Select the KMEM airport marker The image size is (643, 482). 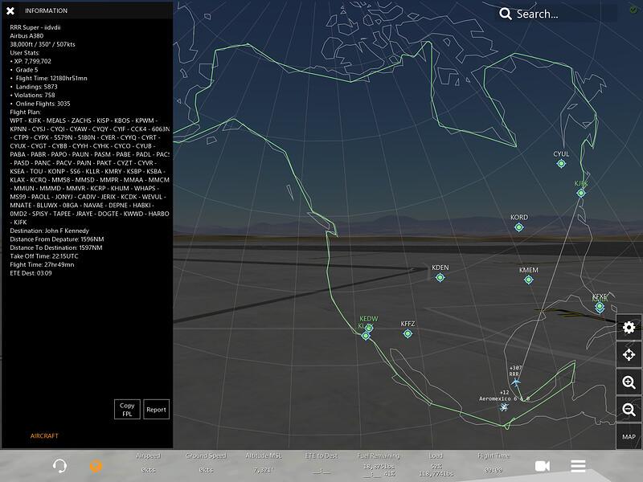click(x=529, y=280)
